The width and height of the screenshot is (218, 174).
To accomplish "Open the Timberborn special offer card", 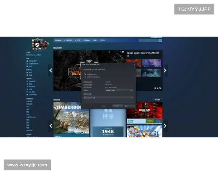I will click(71, 120).
